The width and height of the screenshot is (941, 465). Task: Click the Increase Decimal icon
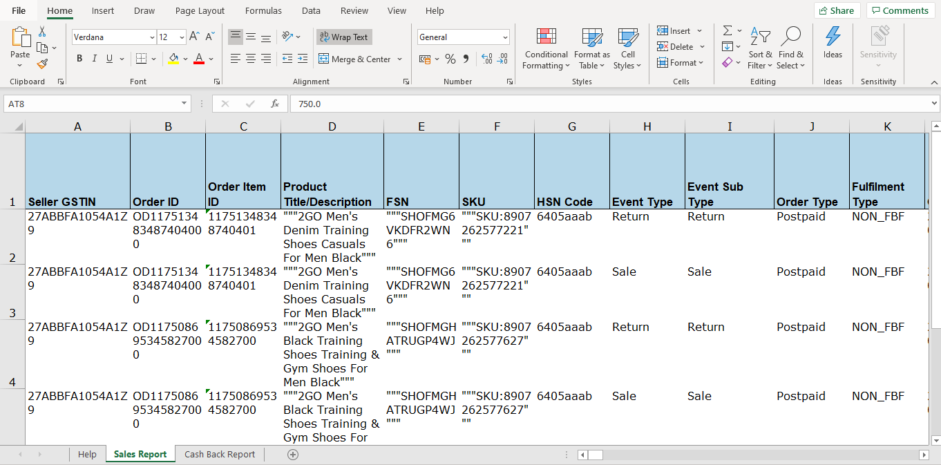(x=486, y=59)
